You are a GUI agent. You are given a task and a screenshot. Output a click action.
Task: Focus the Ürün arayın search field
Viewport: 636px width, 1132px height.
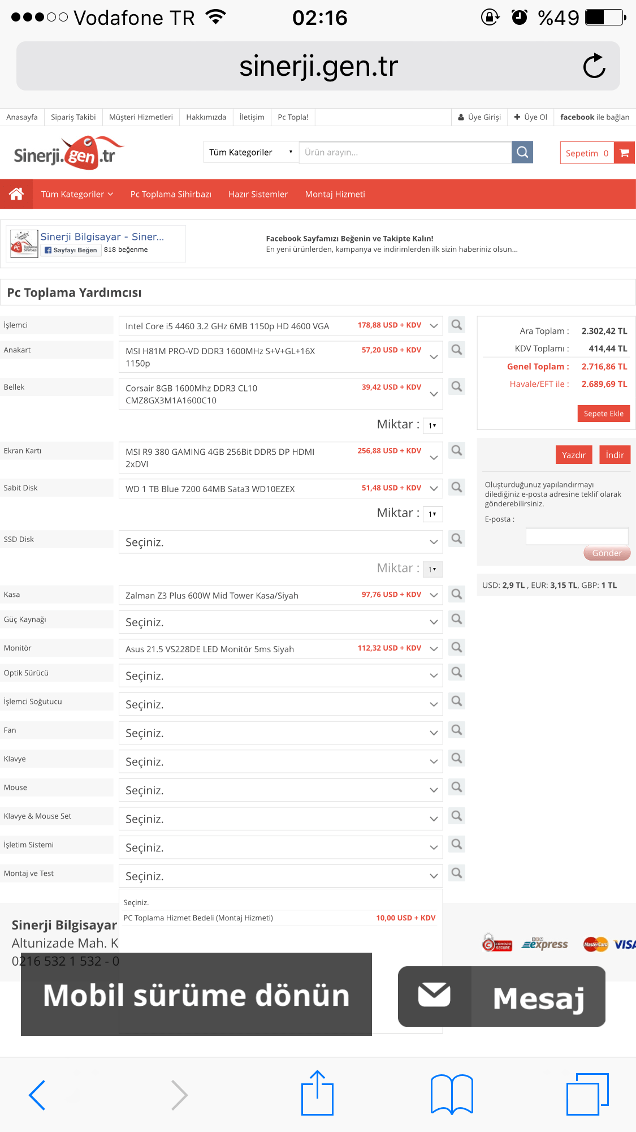pyautogui.click(x=405, y=152)
